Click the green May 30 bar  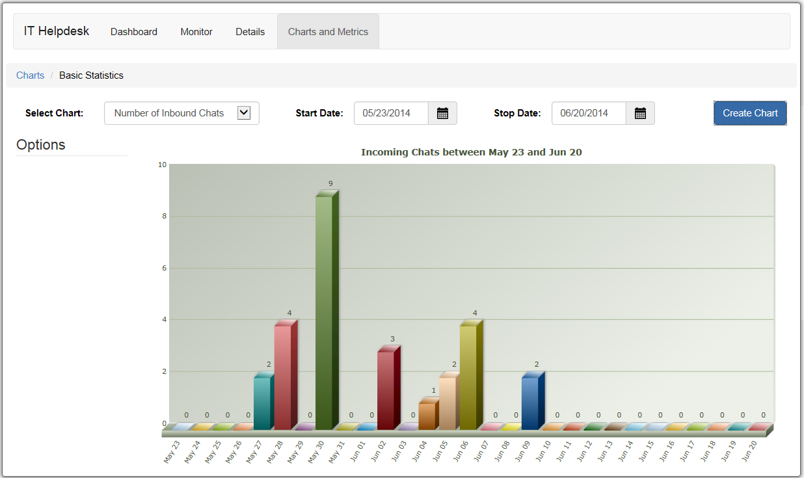[327, 311]
